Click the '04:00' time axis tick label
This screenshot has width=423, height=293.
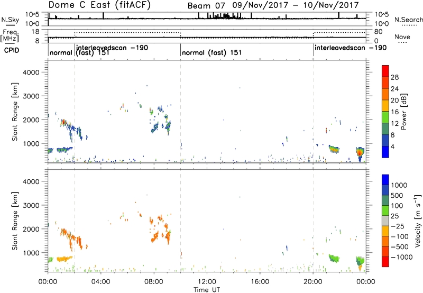(100, 282)
